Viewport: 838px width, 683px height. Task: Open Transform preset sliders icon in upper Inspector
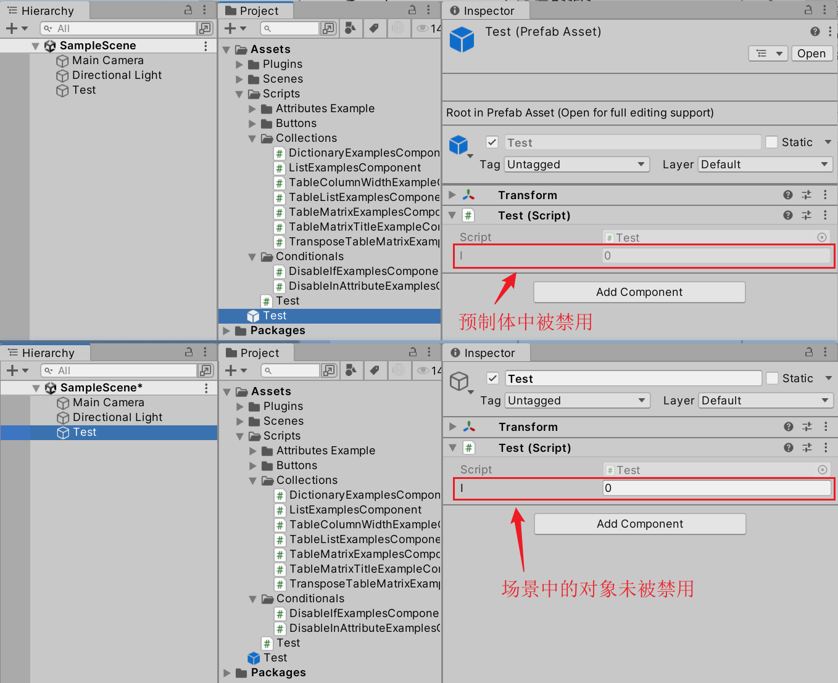pyautogui.click(x=807, y=195)
